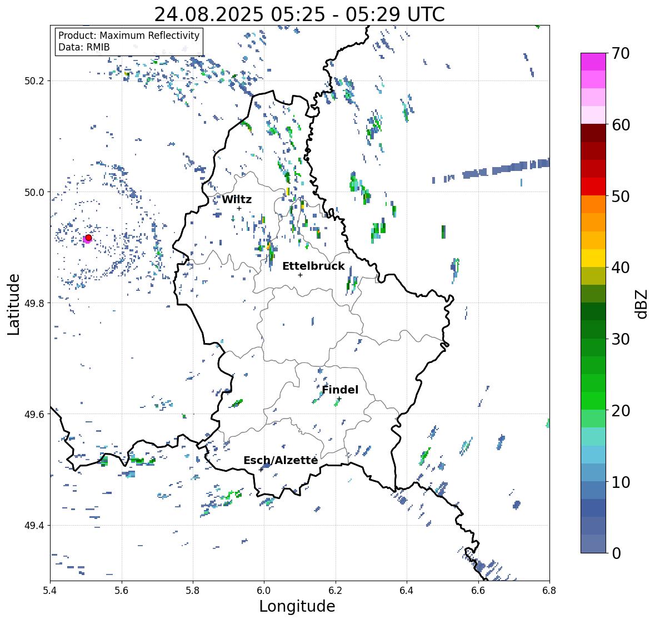Click the 10 value on the colorbar
The image size is (655, 620).
[x=621, y=482]
